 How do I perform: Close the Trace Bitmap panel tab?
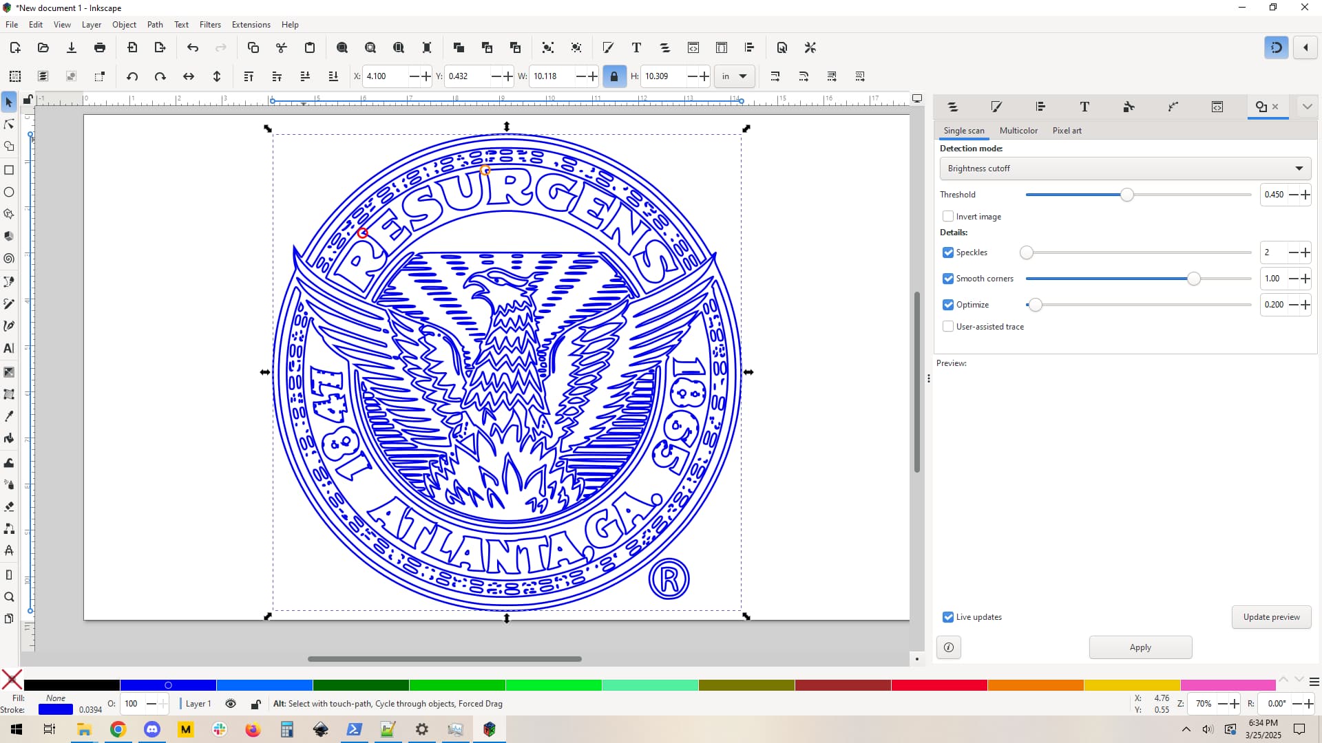[x=1275, y=107]
